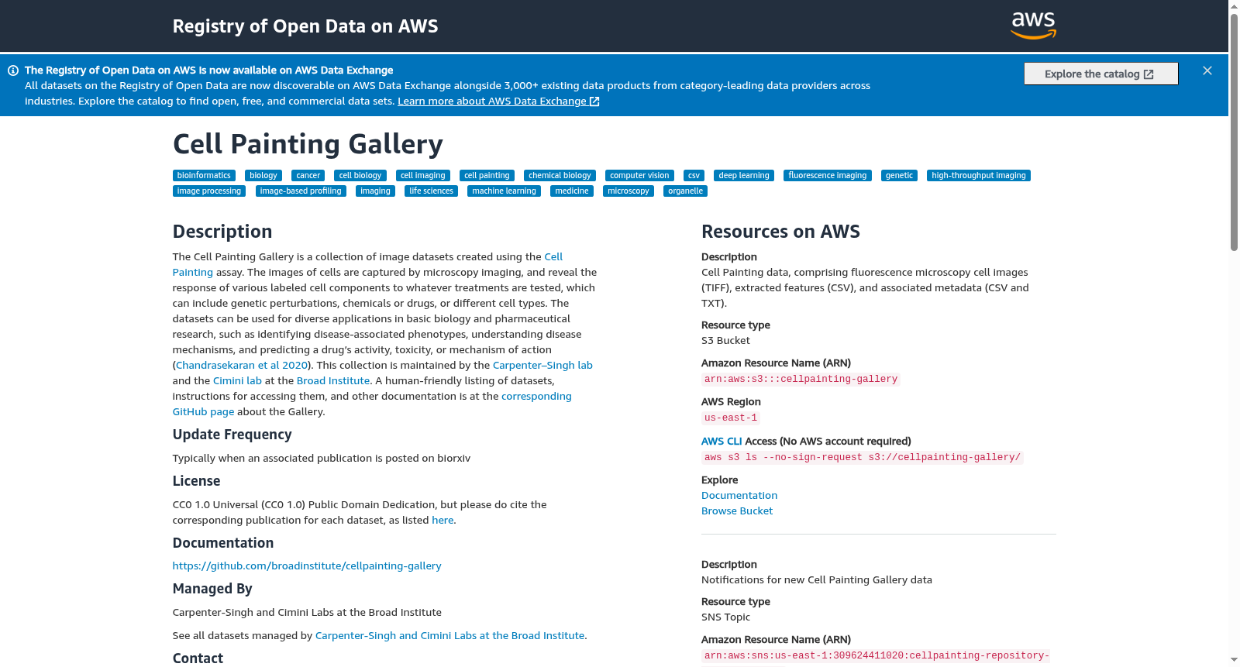The height and width of the screenshot is (667, 1240).
Task: Open Documentation link under Explore
Action: [739, 496]
